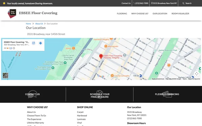Screen dimensions: 202x126
Task: Select Riverbank State Park Outdoor Pool marker
Action: tap(53, 68)
